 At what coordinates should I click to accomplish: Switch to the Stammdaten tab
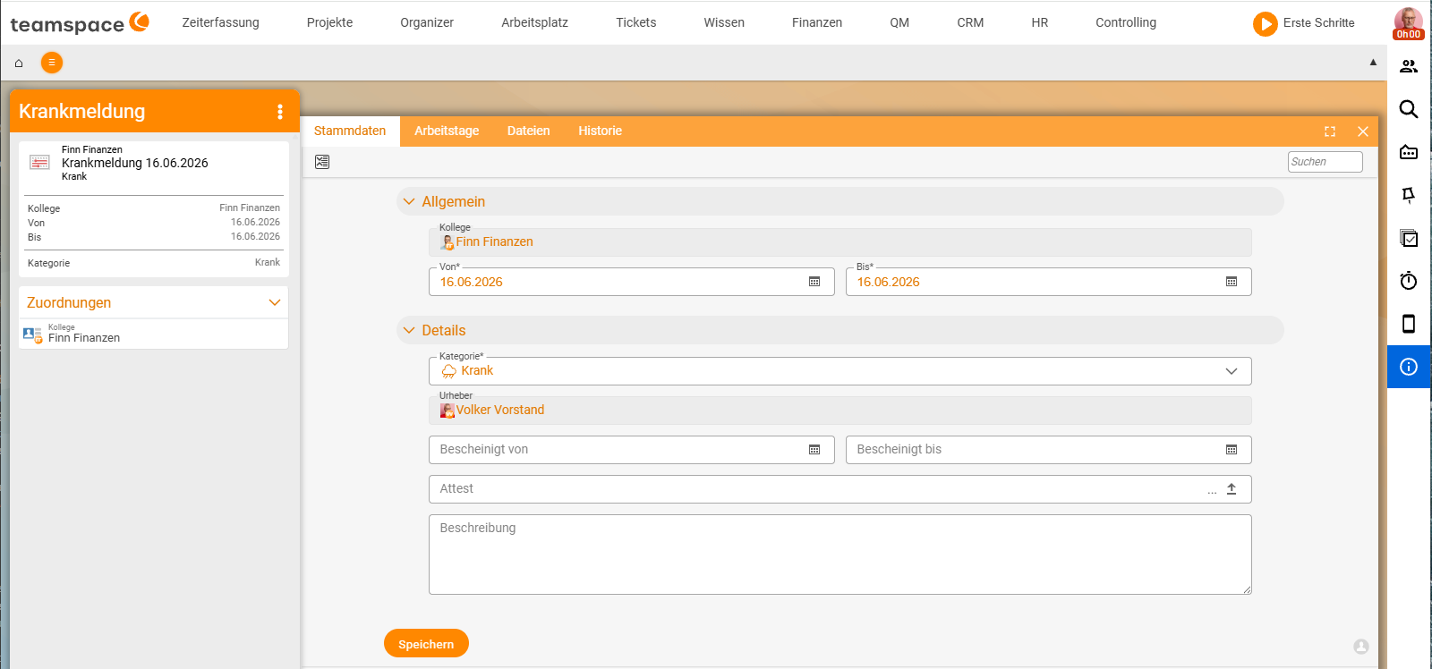[350, 131]
